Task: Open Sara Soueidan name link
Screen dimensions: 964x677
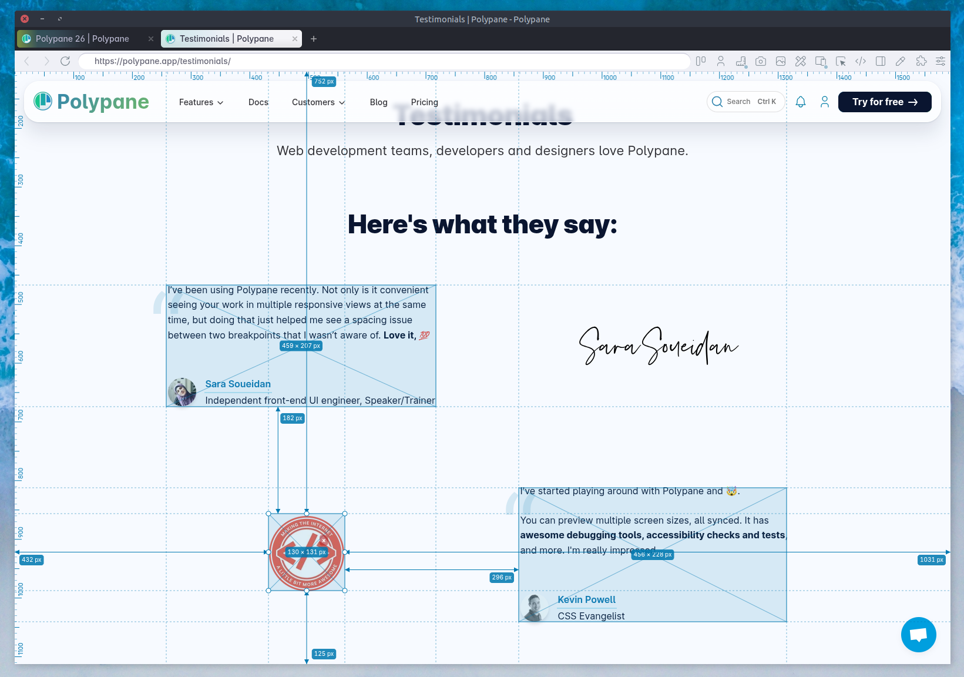Action: [x=238, y=384]
